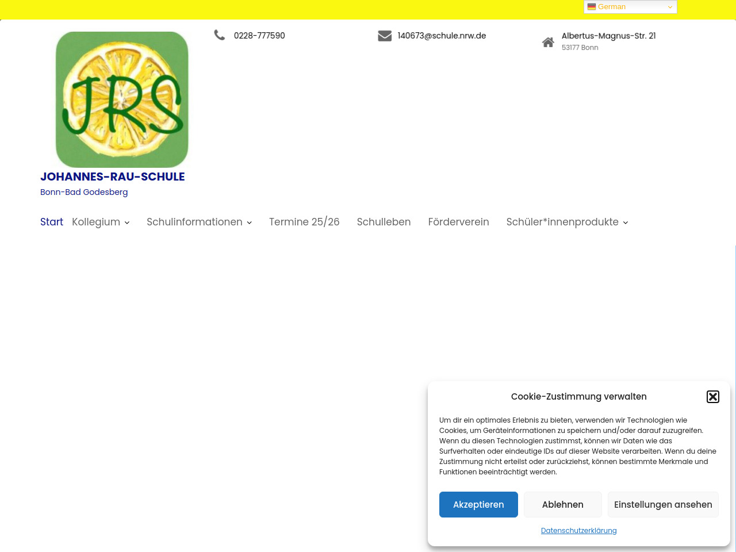Go to the Start menu item
Viewport: 736px width, 552px height.
click(52, 222)
